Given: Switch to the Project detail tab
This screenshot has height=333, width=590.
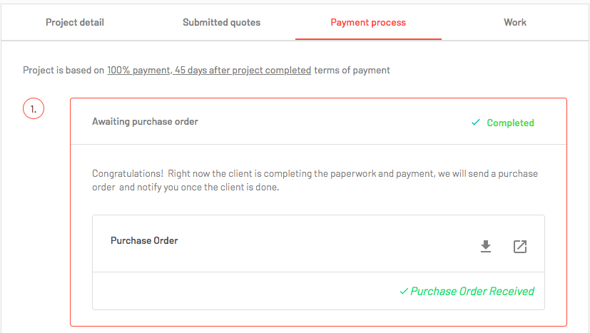Looking at the screenshot, I should [x=75, y=22].
